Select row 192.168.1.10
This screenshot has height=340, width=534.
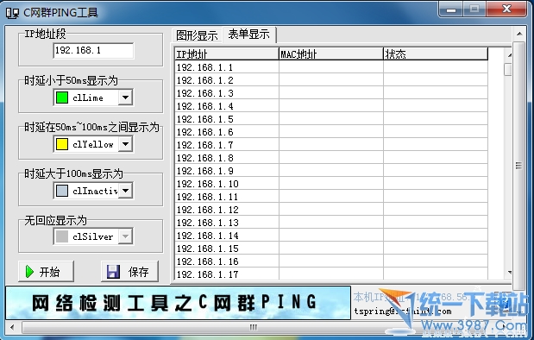(x=331, y=184)
